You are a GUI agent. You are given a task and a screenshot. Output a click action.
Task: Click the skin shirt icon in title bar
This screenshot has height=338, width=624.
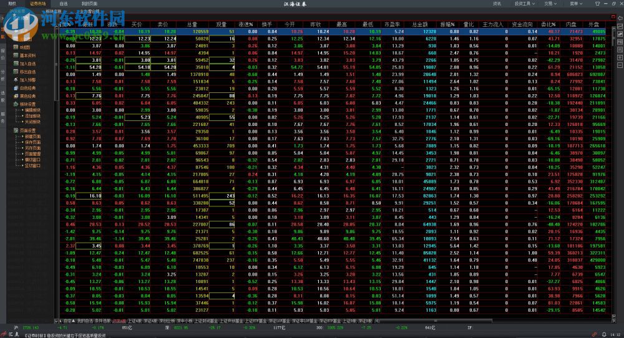[x=597, y=4]
